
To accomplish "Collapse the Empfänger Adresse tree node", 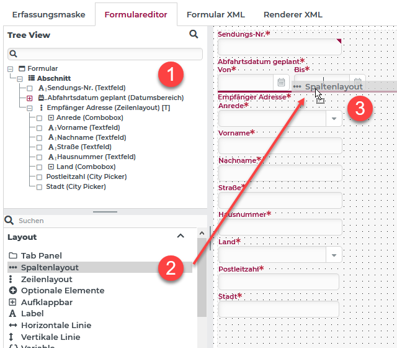I will pos(30,108).
